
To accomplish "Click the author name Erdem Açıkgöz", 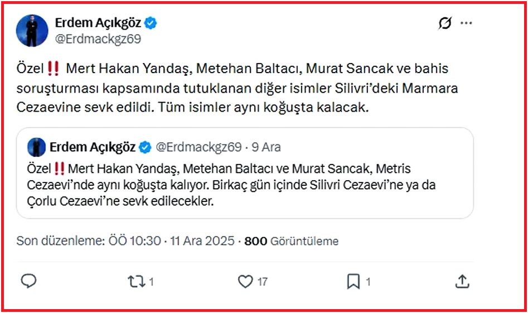I will 98,23.
